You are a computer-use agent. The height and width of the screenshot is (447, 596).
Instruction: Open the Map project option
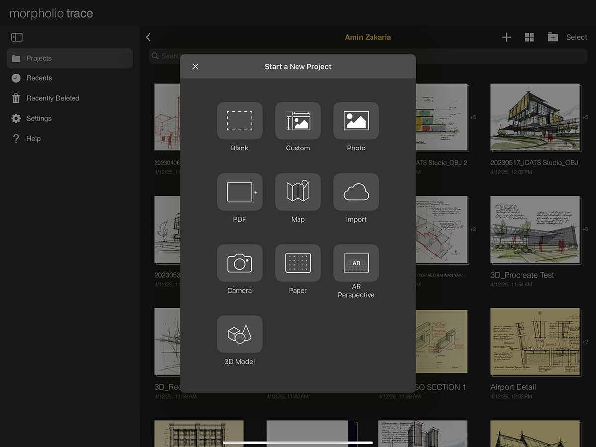(298, 192)
